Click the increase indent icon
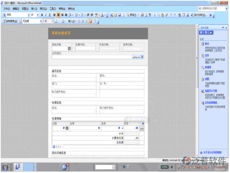Viewport: 230px width, 173px height. coord(92,15)
